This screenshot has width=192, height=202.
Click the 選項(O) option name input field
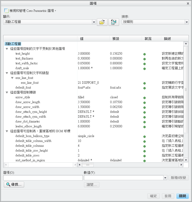[x=43, y=178]
